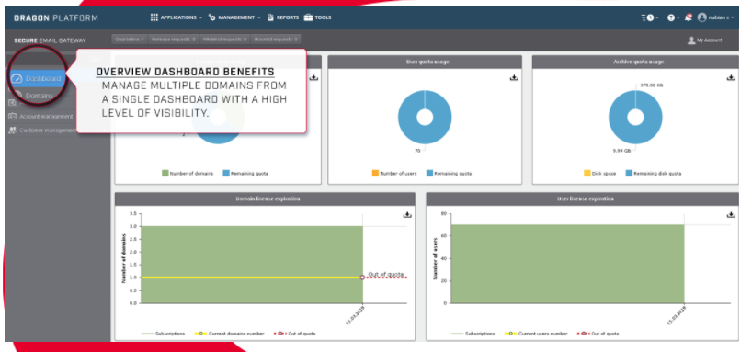The height and width of the screenshot is (352, 752).
Task: Open the Reports menu item
Action: (x=283, y=17)
